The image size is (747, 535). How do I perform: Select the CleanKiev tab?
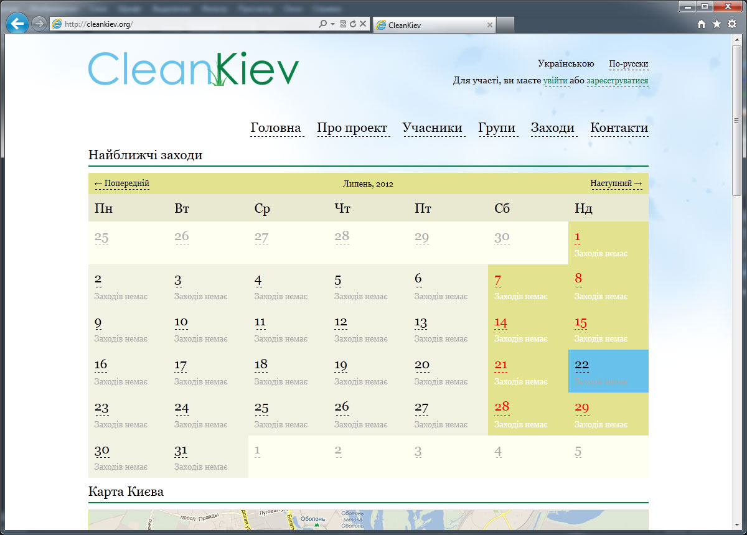[435, 25]
